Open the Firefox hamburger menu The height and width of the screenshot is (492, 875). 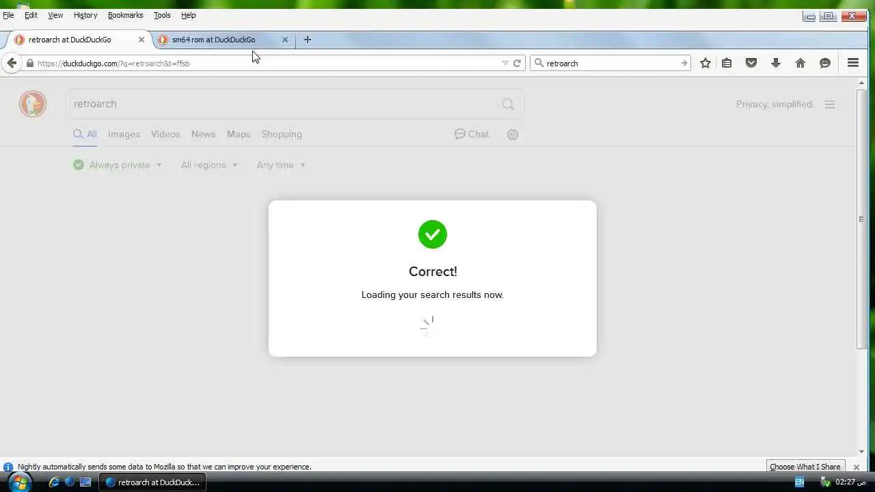(853, 63)
